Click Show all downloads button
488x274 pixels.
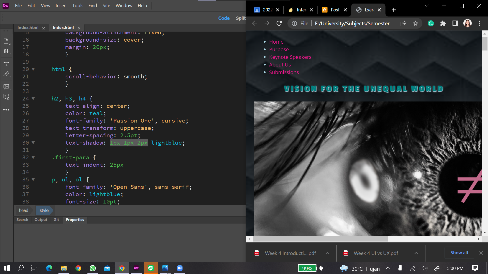pyautogui.click(x=459, y=253)
